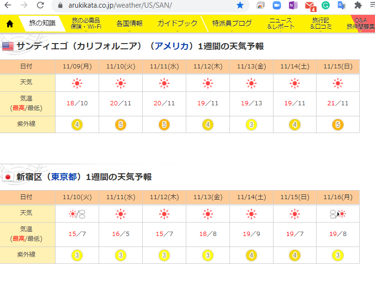Select Shinjuku temperature 16/5
Viewport: 375px width, 281px height.
[x=121, y=234]
